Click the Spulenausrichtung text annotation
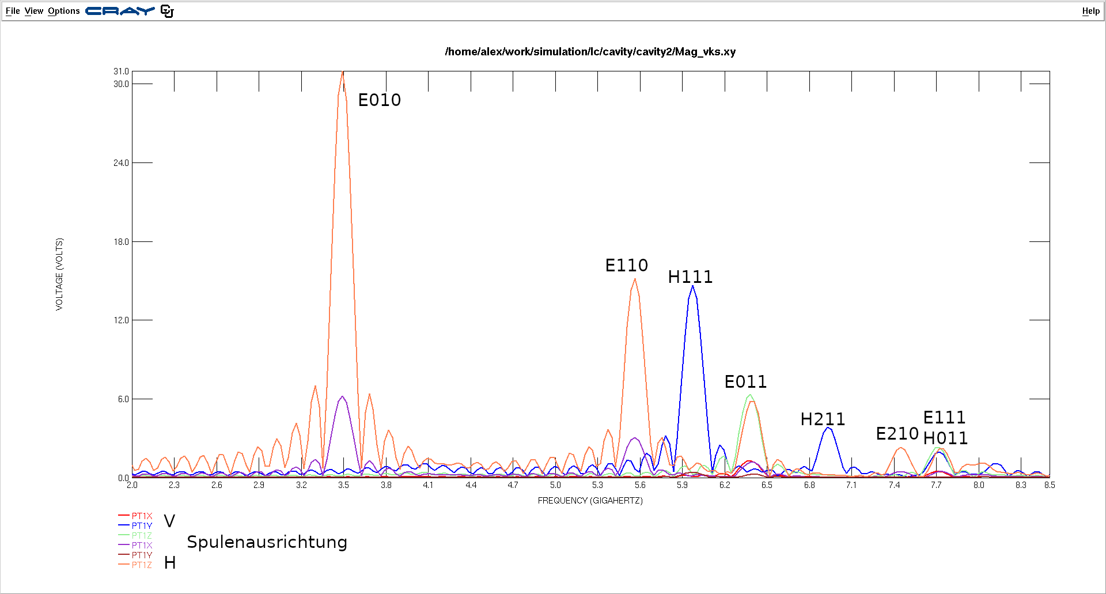Image resolution: width=1106 pixels, height=594 pixels. [x=267, y=542]
